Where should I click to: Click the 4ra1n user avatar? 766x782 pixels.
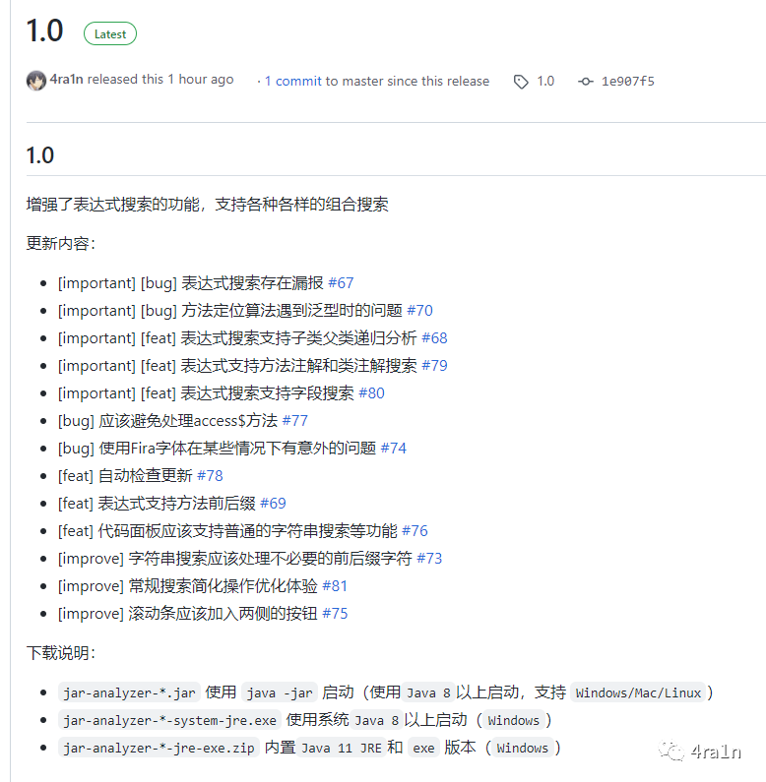pyautogui.click(x=36, y=81)
